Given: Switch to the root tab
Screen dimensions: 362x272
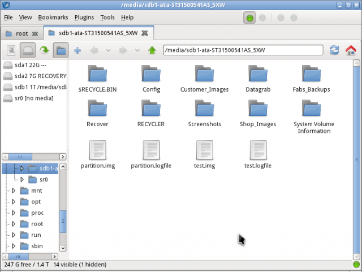Looking at the screenshot, I should [x=21, y=33].
